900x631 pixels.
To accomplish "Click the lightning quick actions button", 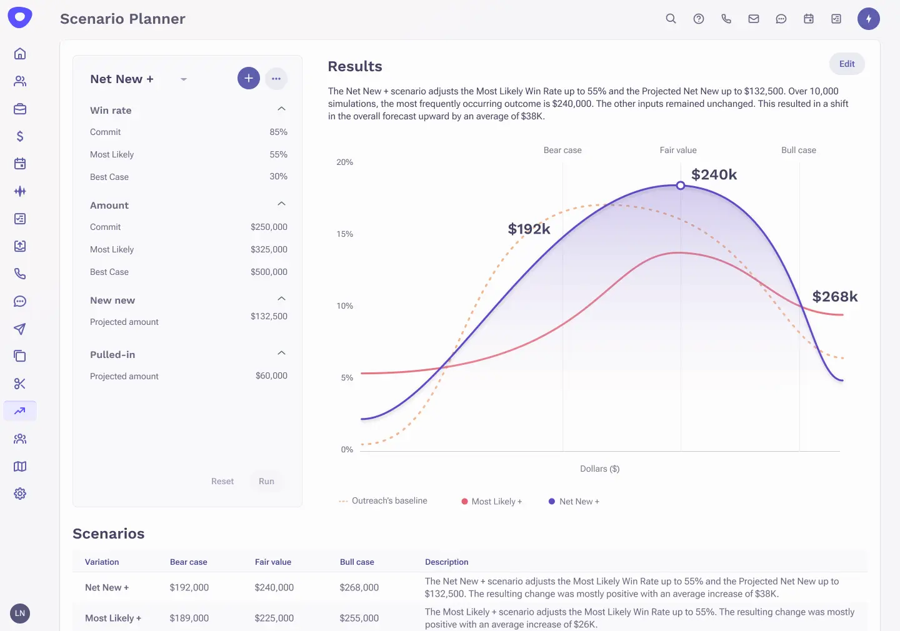I will click(x=869, y=18).
